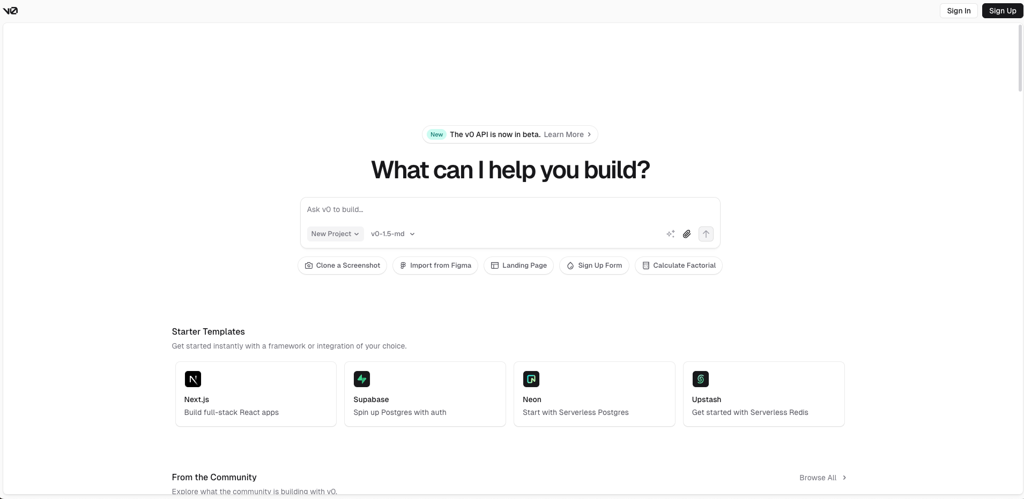Click the 'Upstash' template title
The height and width of the screenshot is (499, 1024).
coord(707,399)
